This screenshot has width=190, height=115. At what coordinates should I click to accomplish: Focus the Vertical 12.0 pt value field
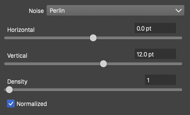155,54
